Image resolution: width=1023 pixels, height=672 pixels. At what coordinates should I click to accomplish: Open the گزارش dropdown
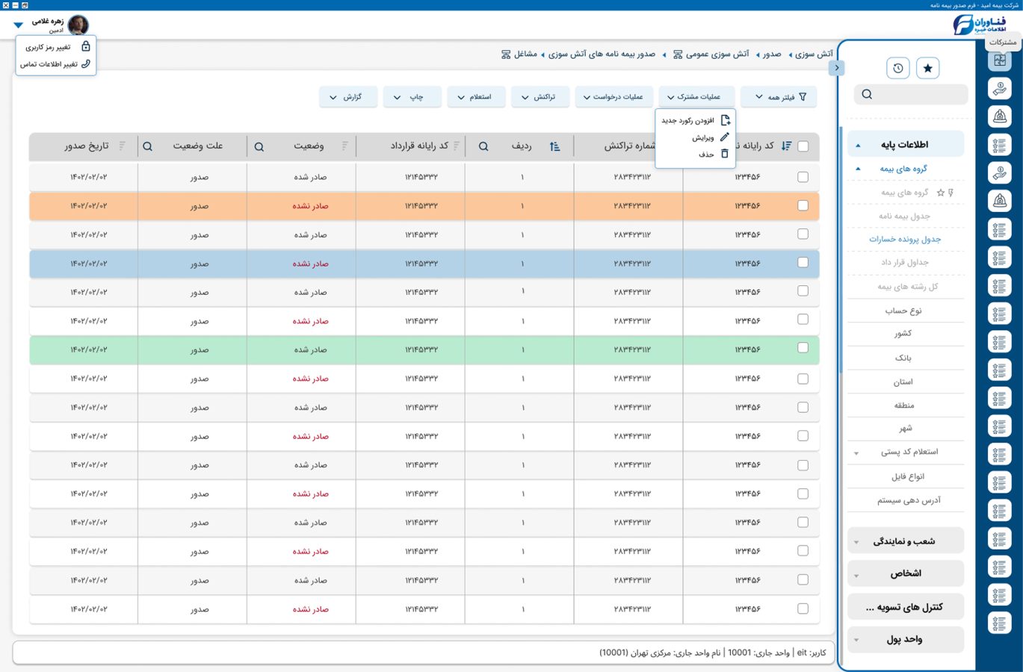347,97
